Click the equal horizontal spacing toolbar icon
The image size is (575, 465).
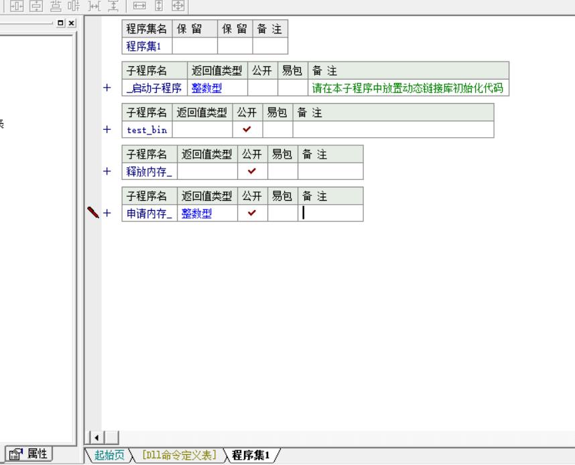point(94,5)
